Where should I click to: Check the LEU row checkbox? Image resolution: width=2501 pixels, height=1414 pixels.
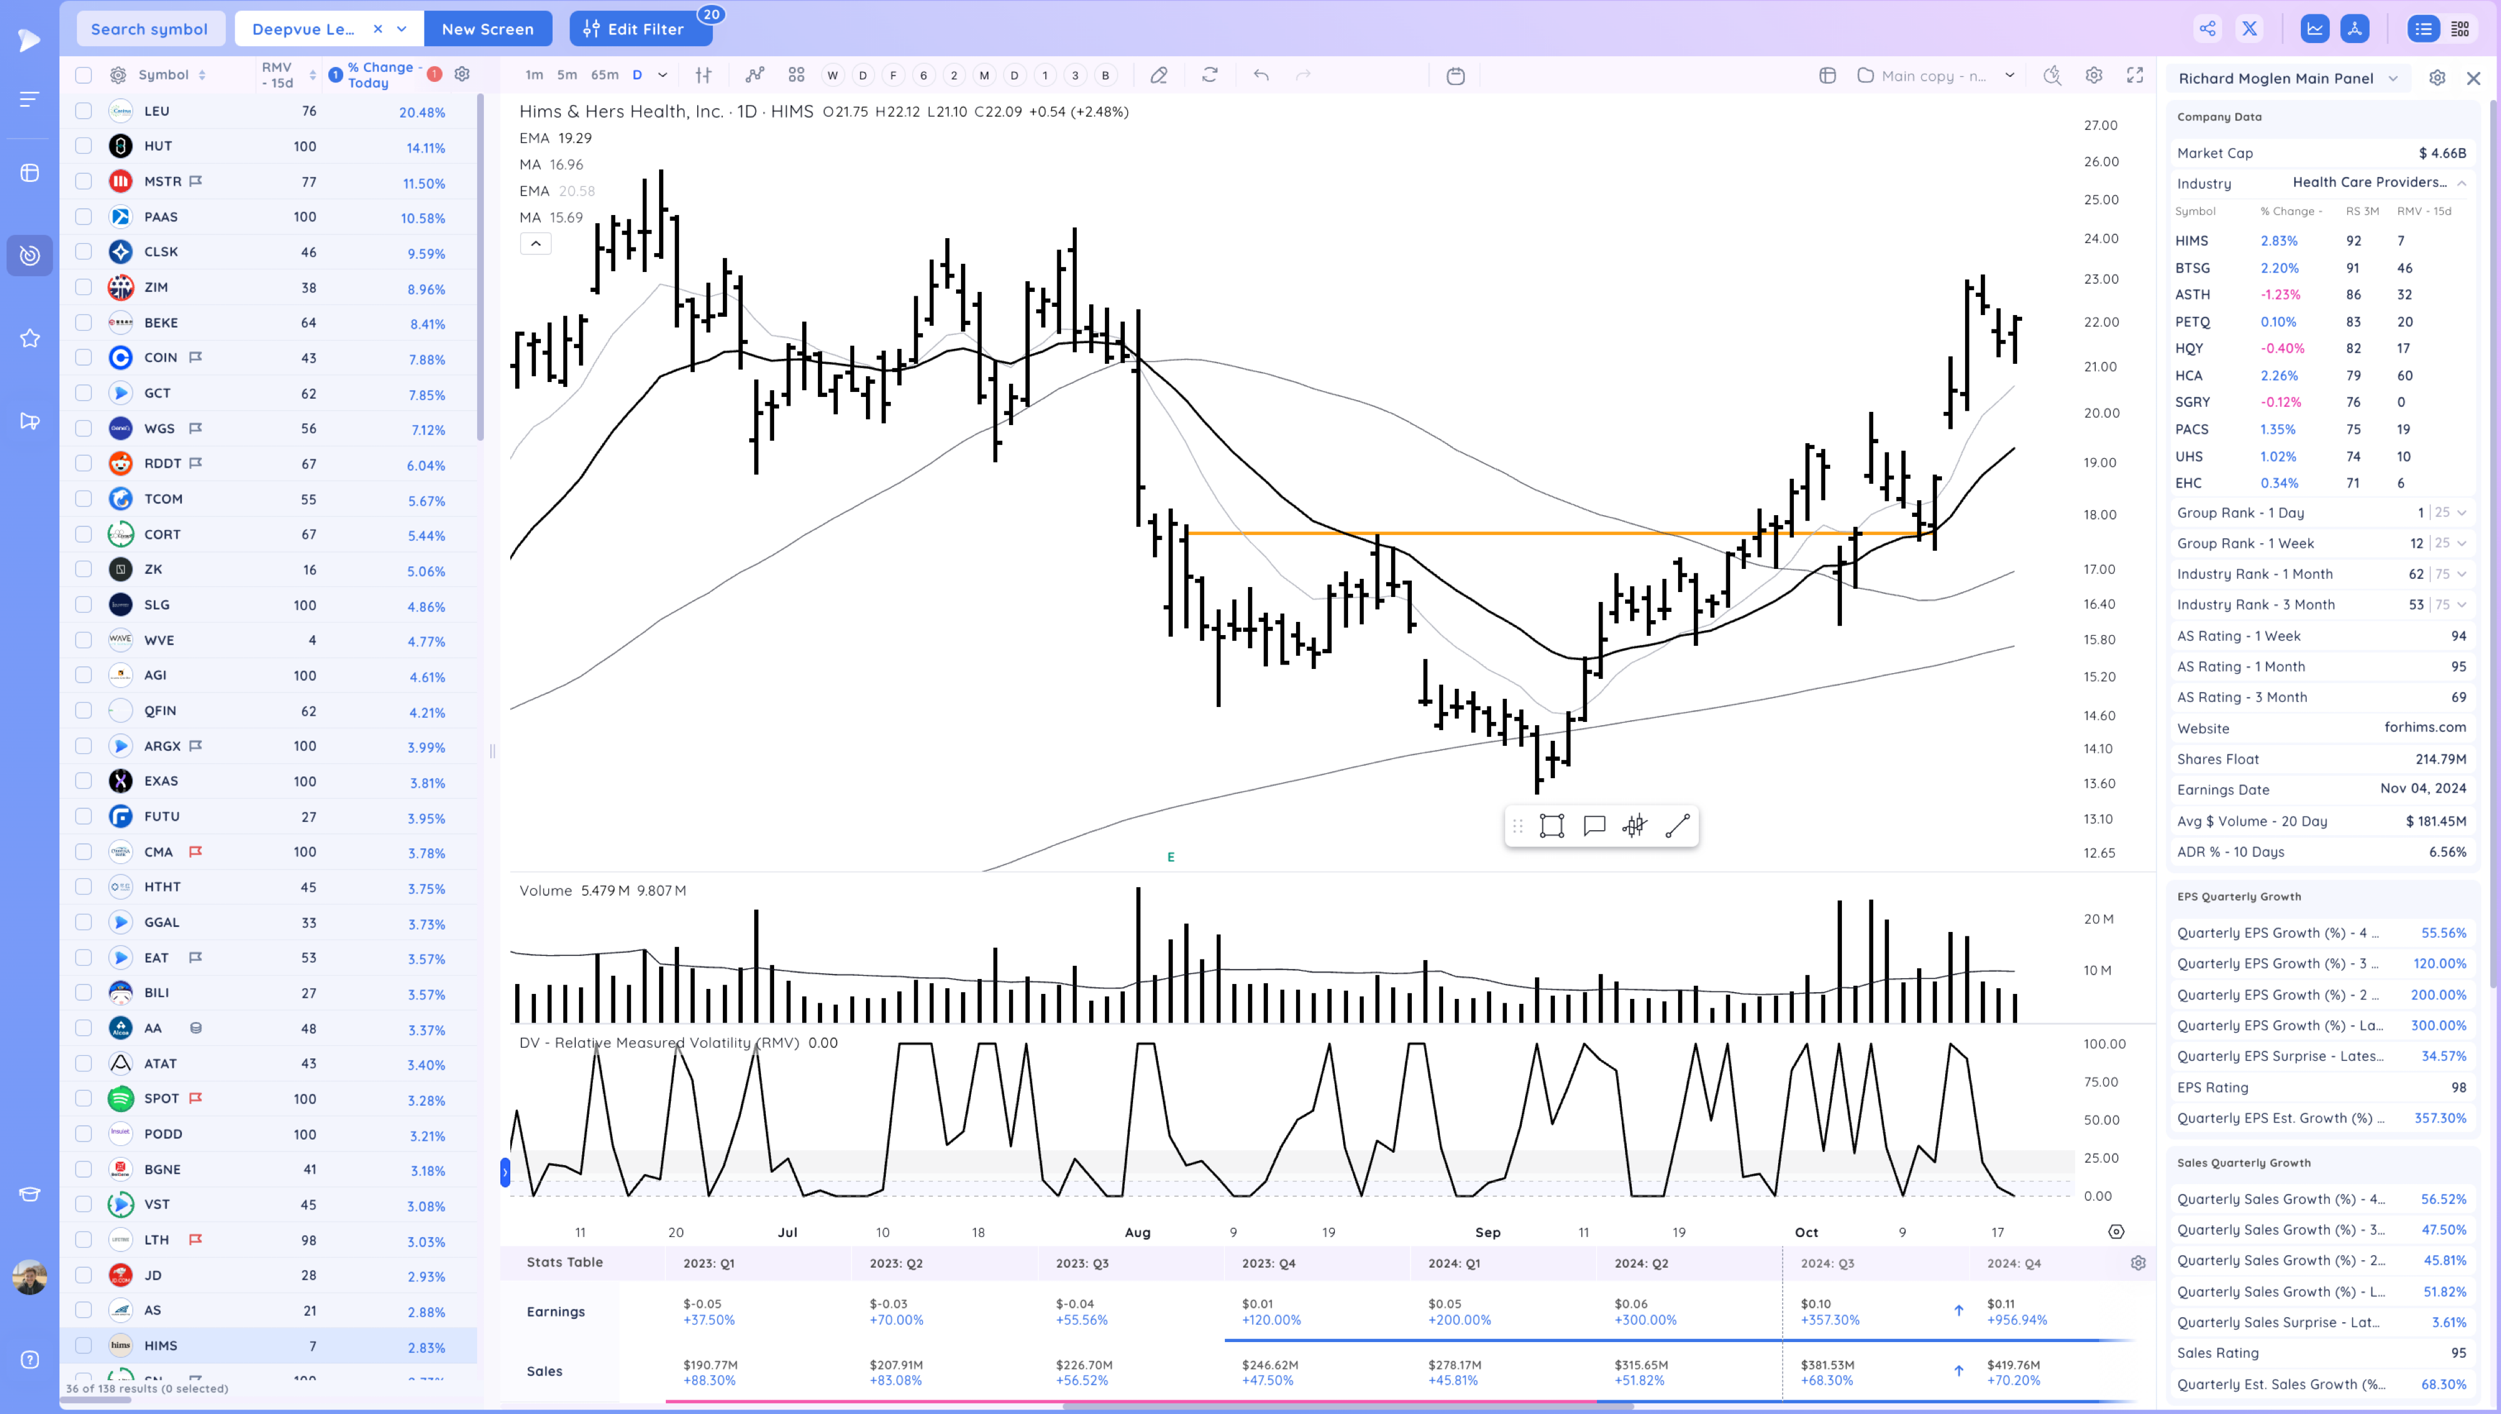84,111
